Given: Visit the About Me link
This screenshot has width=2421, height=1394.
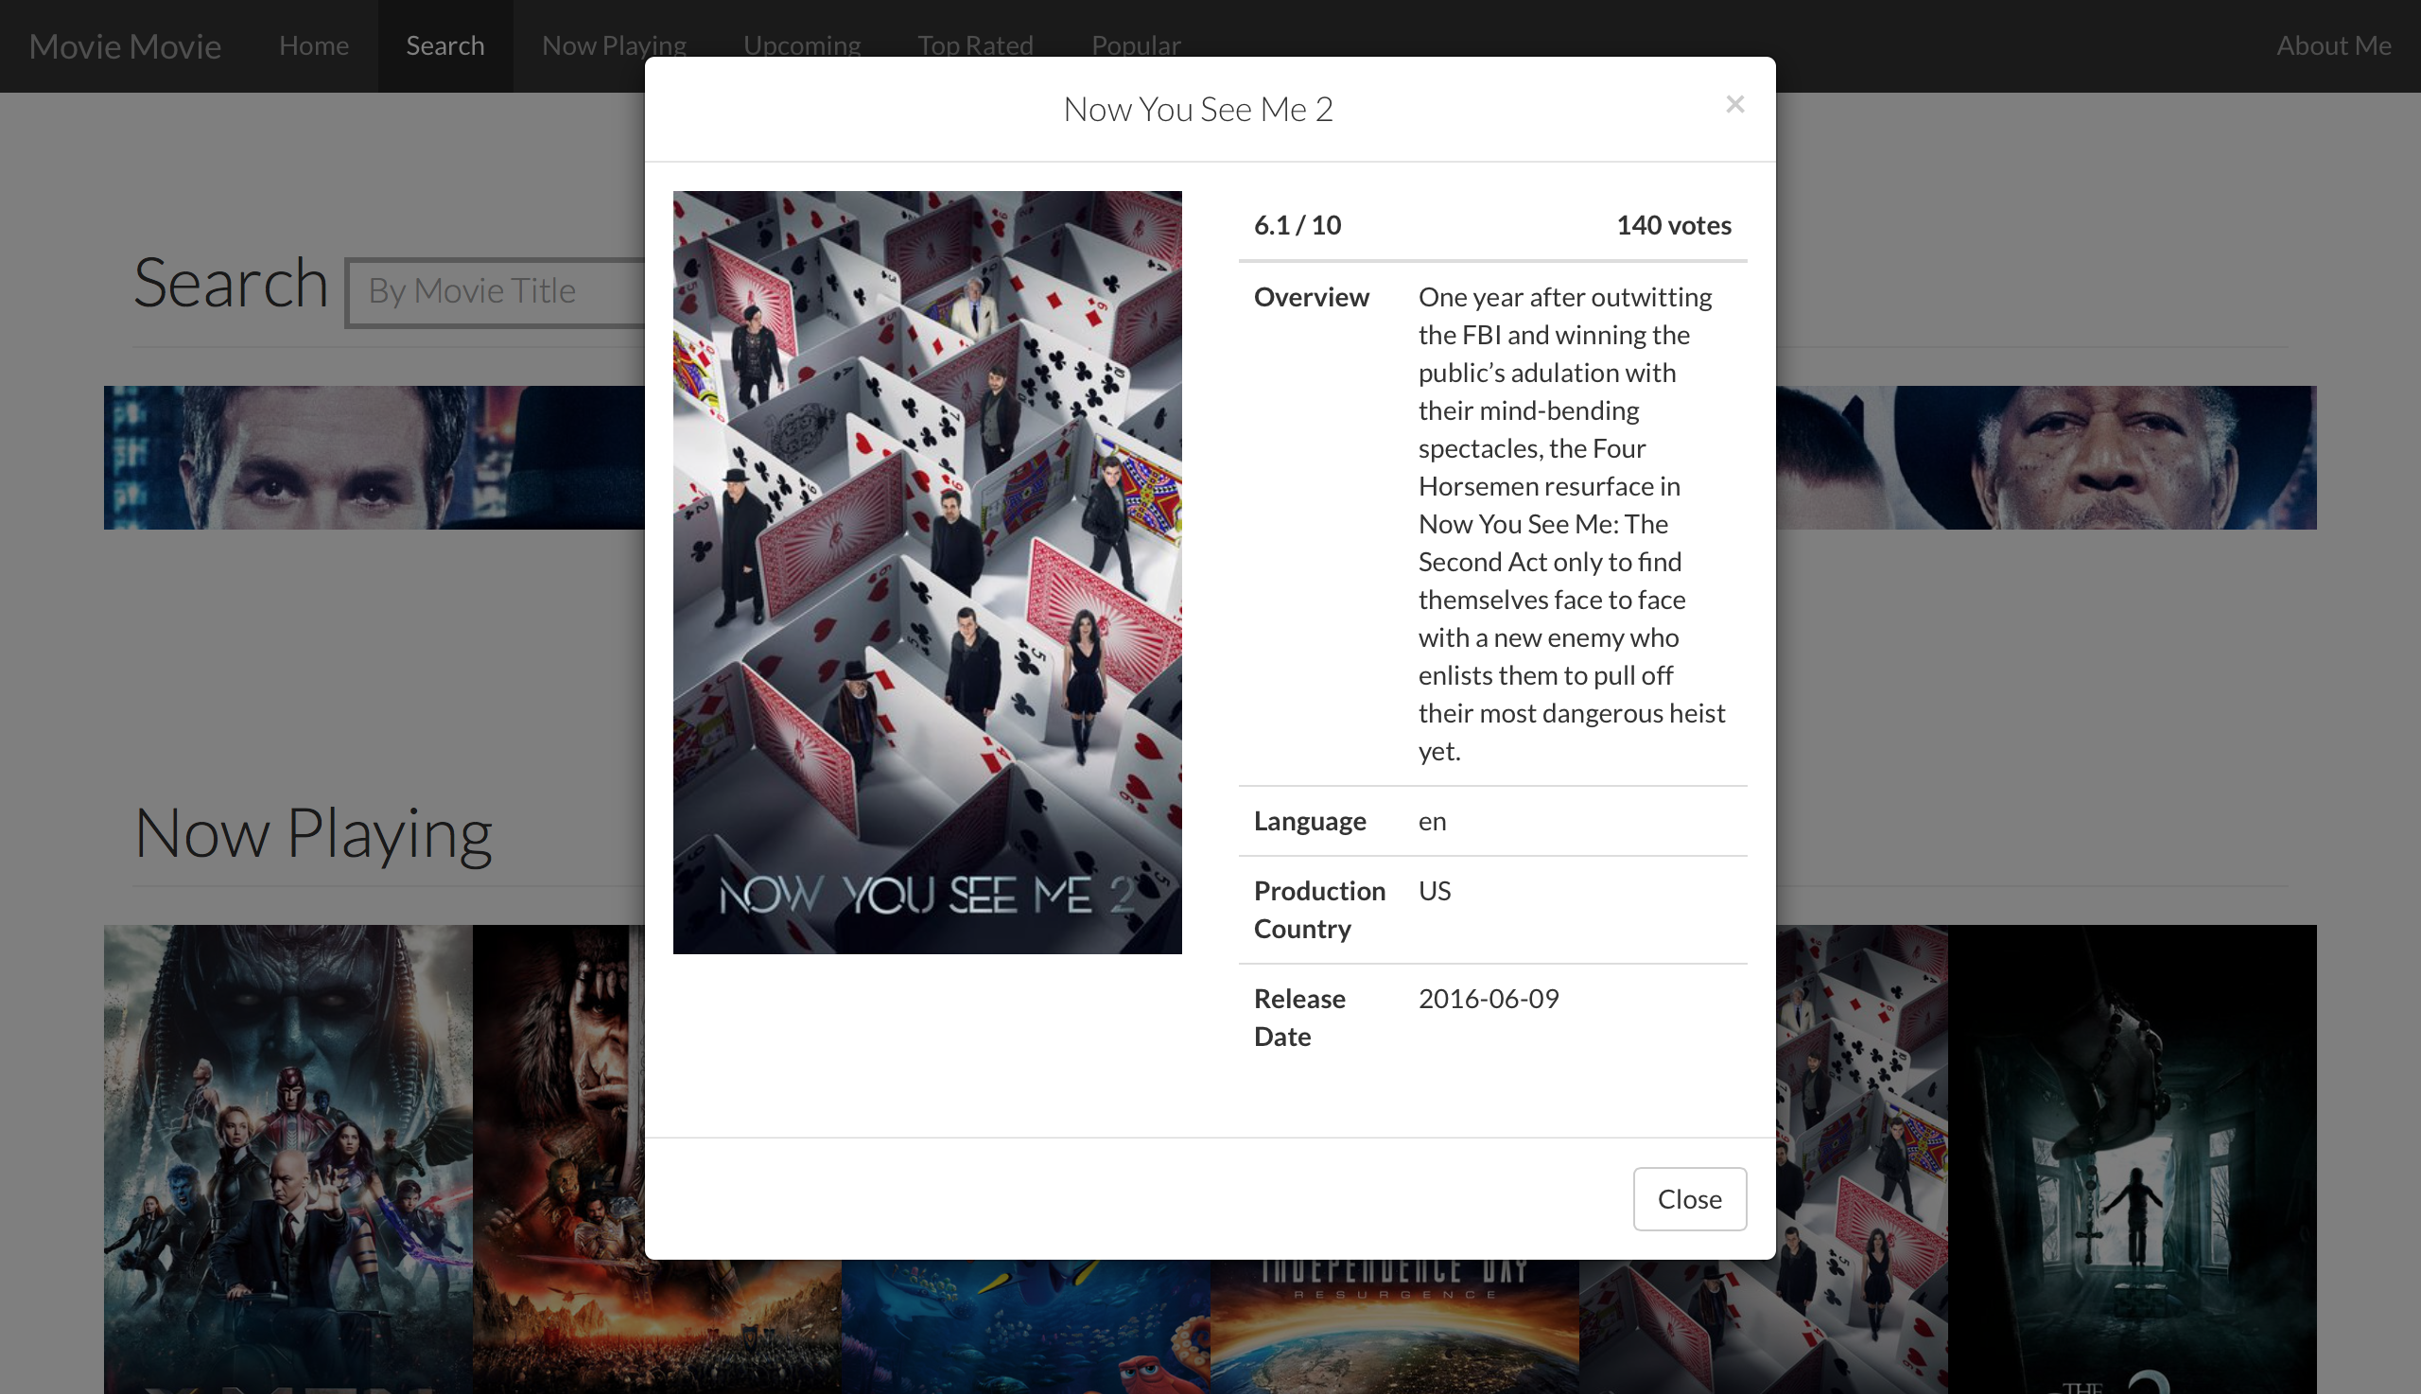Looking at the screenshot, I should (2334, 46).
